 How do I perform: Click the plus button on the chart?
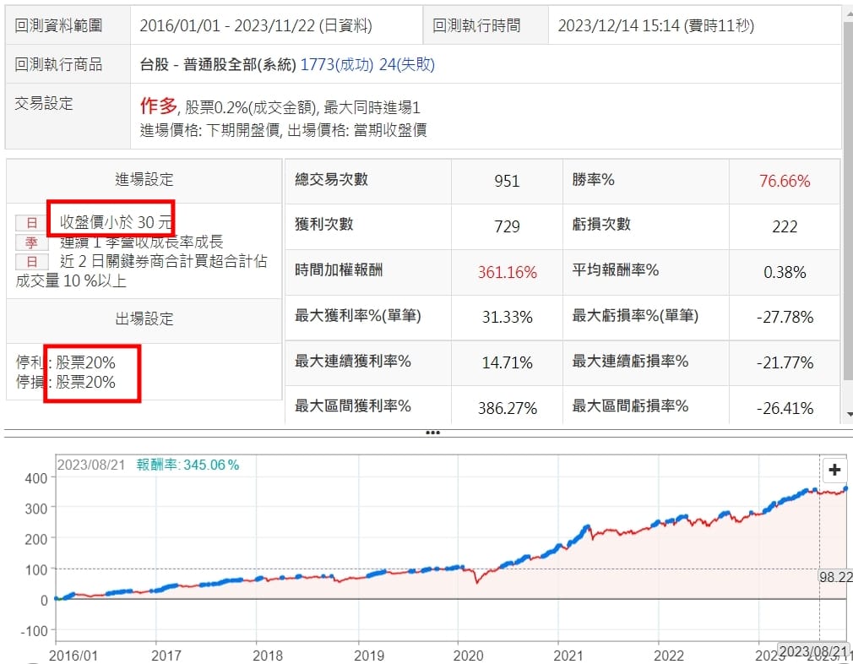[x=834, y=471]
